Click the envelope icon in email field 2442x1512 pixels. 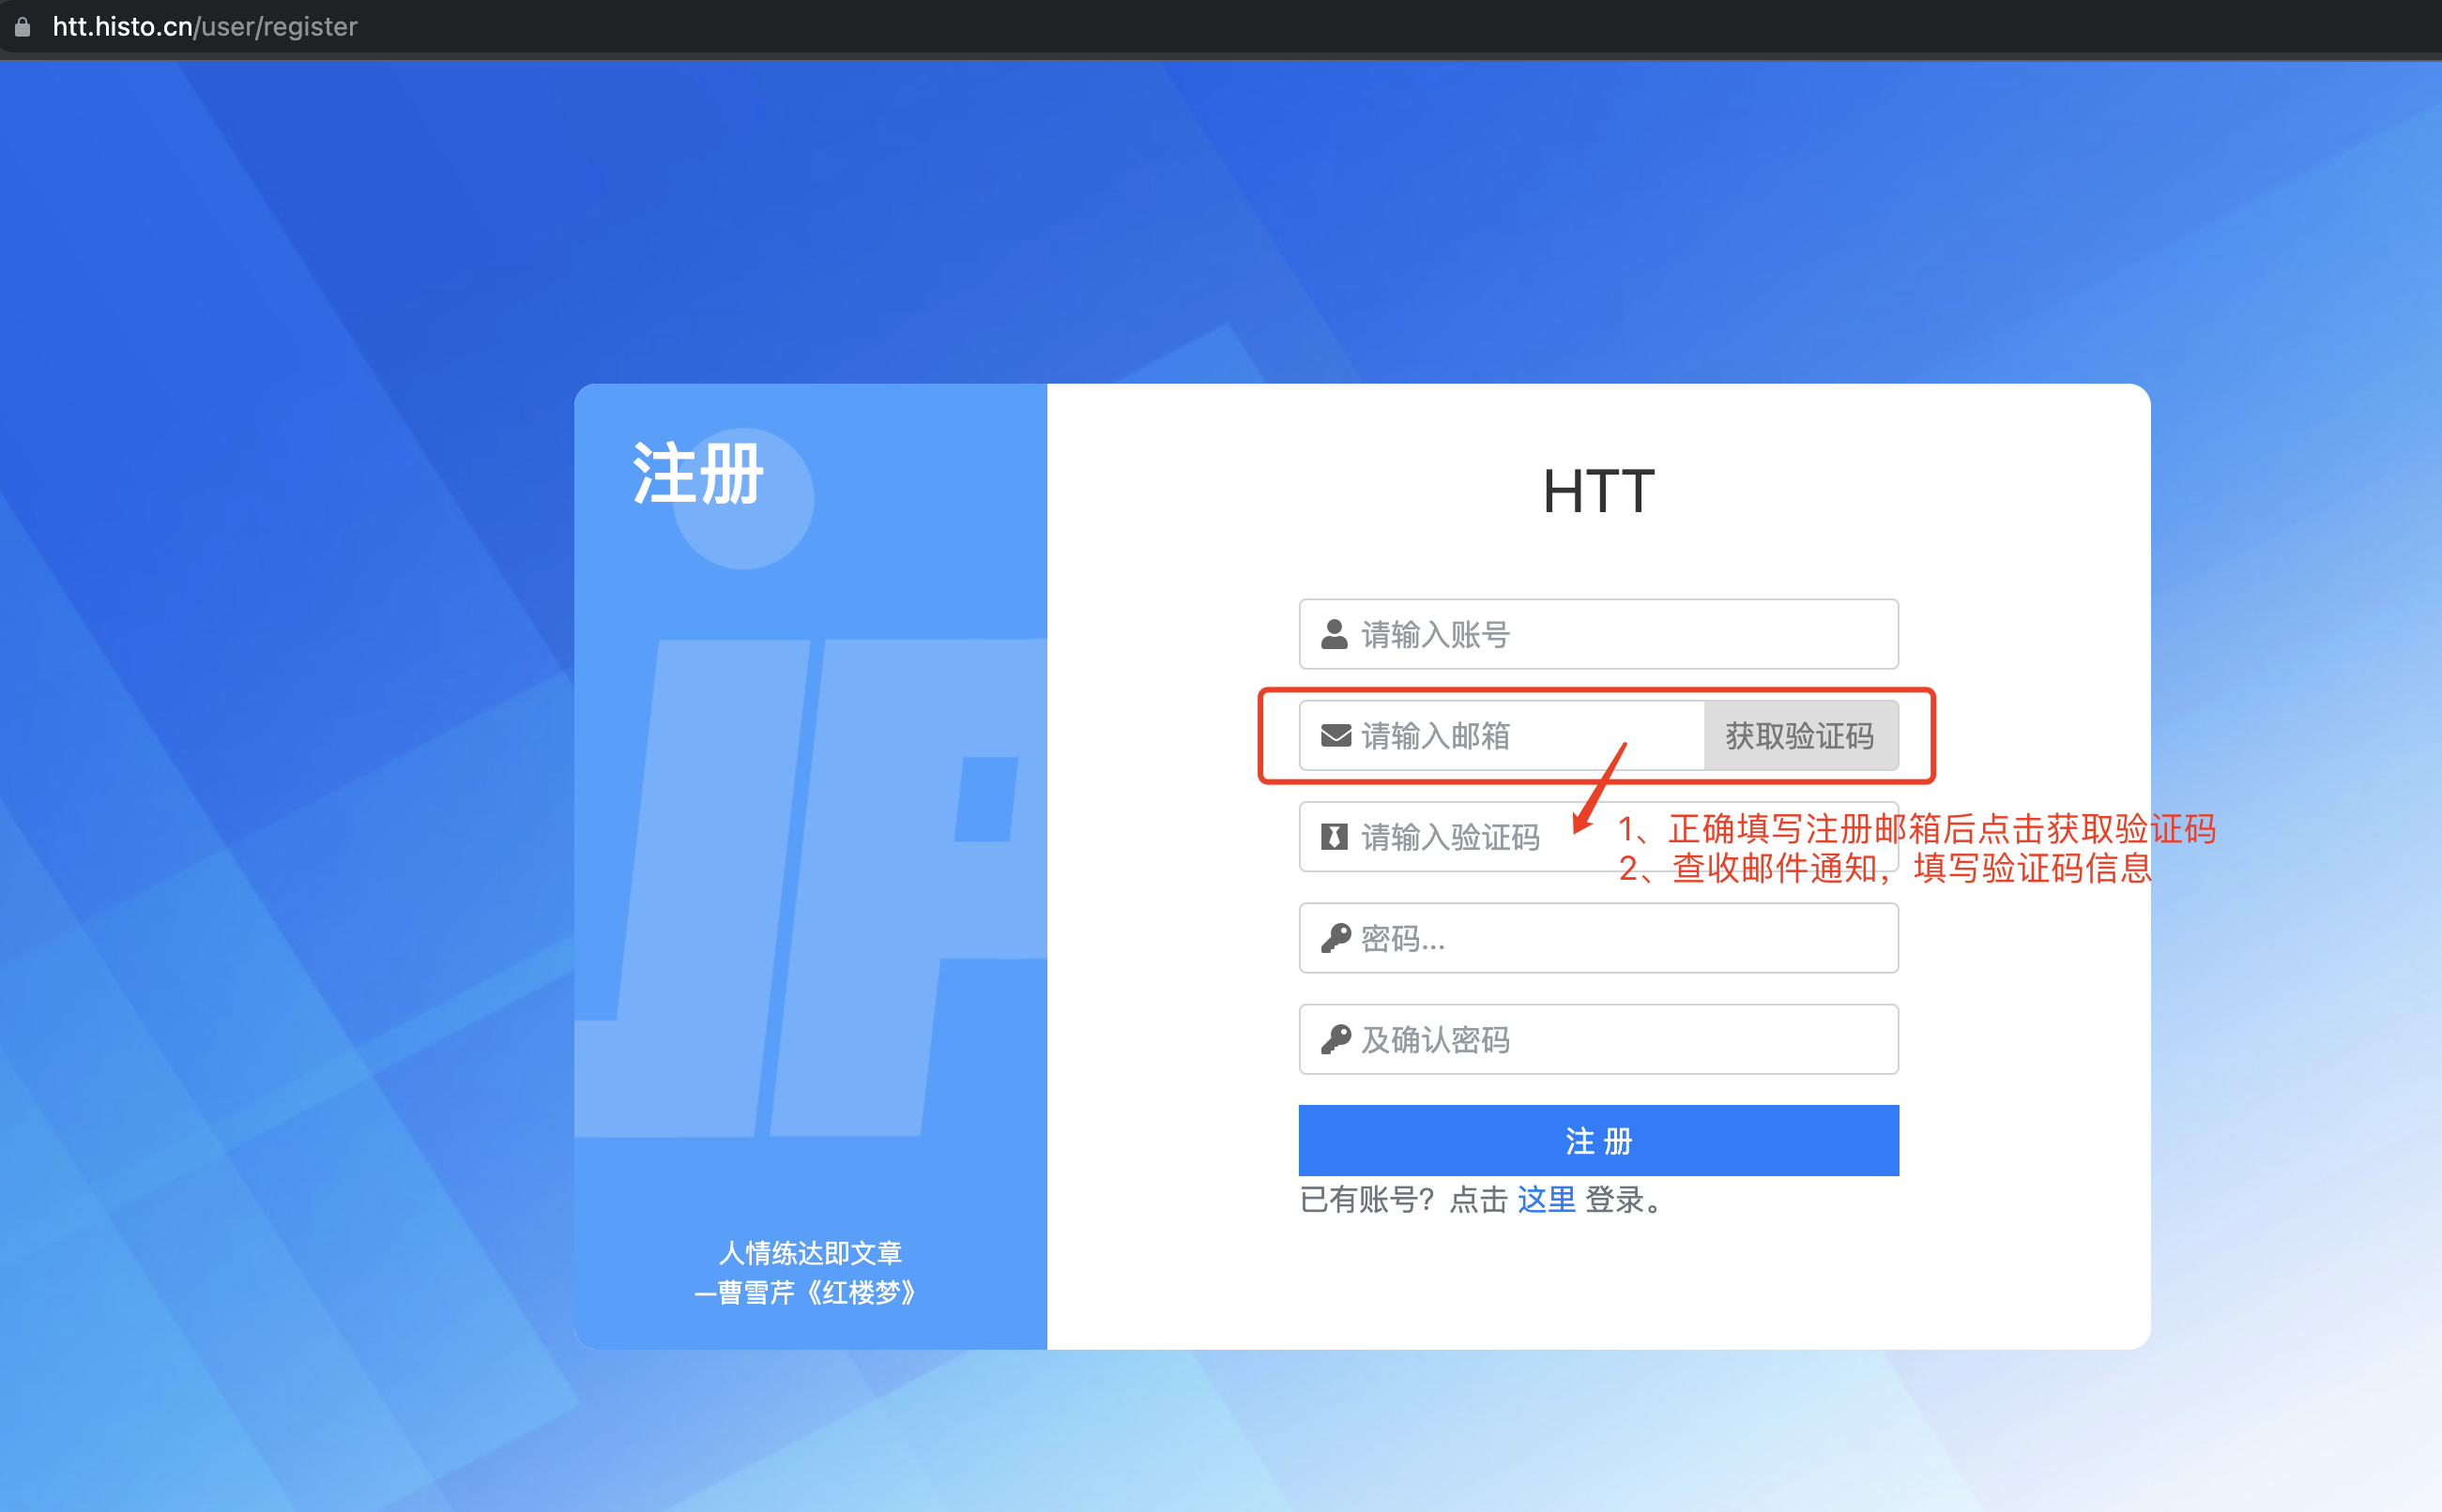pos(1335,736)
